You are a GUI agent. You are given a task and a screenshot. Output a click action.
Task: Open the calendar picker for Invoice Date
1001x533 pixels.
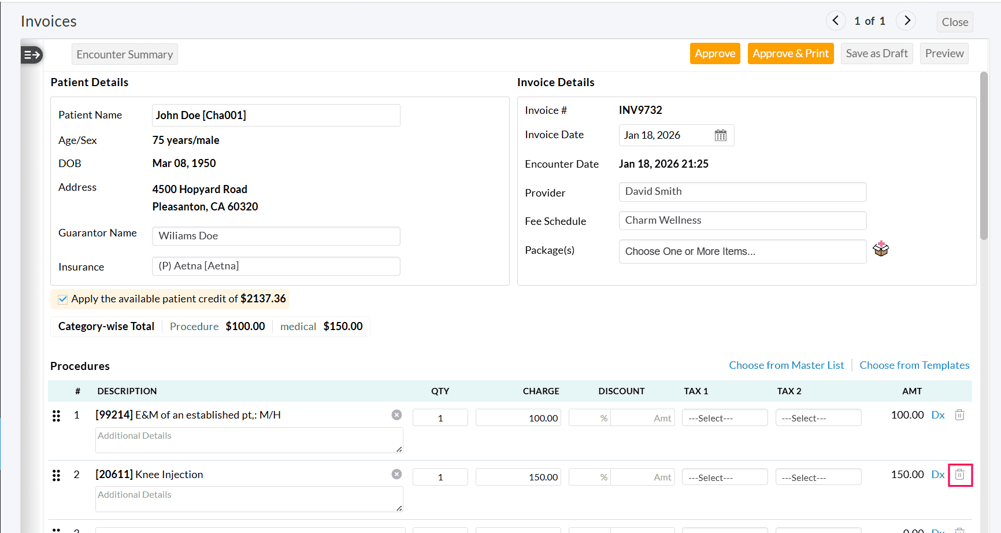pos(720,135)
